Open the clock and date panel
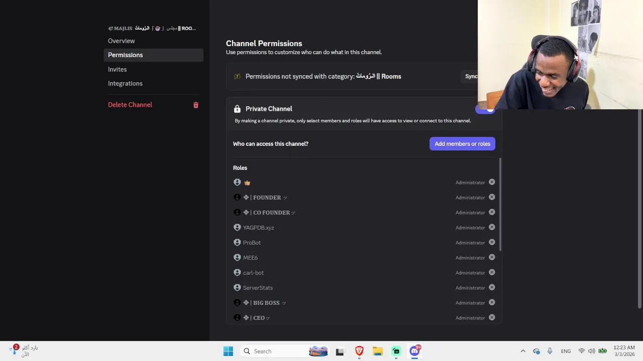This screenshot has height=361, width=643. (x=624, y=351)
